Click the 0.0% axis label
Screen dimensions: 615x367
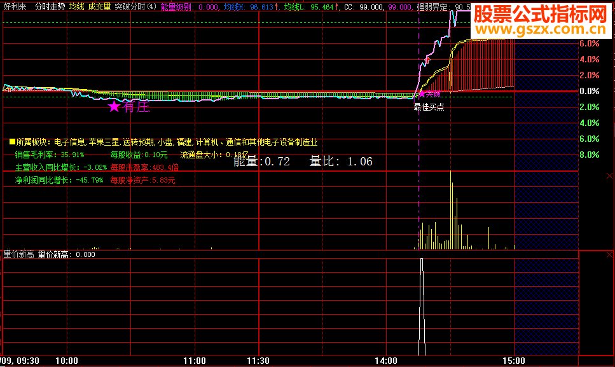(x=590, y=91)
